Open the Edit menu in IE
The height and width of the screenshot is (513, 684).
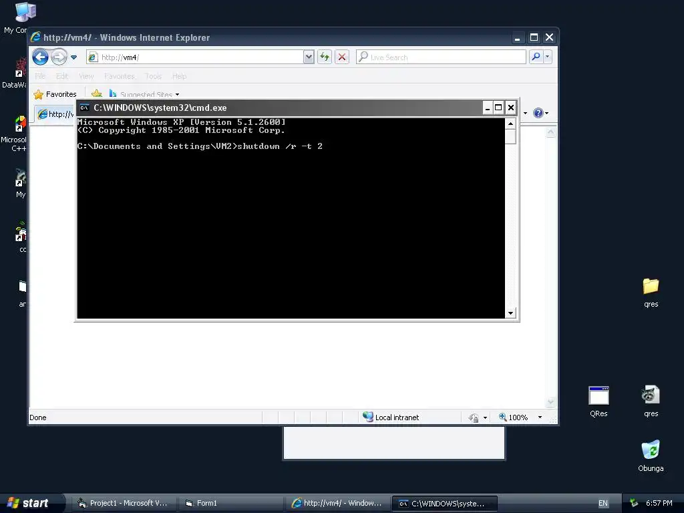click(62, 76)
